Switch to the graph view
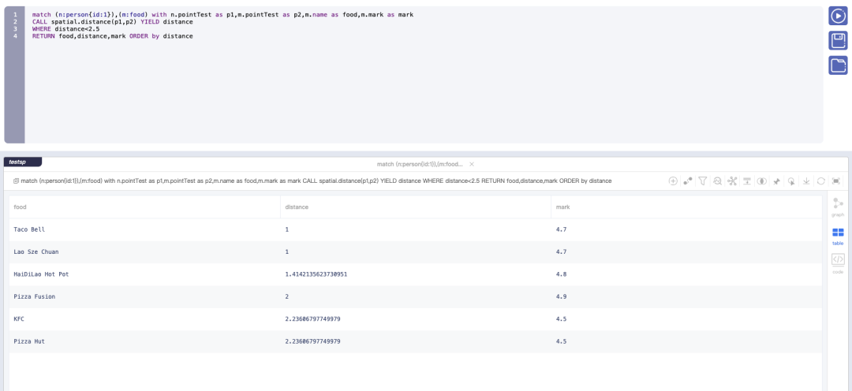Image resolution: width=852 pixels, height=391 pixels. tap(838, 207)
